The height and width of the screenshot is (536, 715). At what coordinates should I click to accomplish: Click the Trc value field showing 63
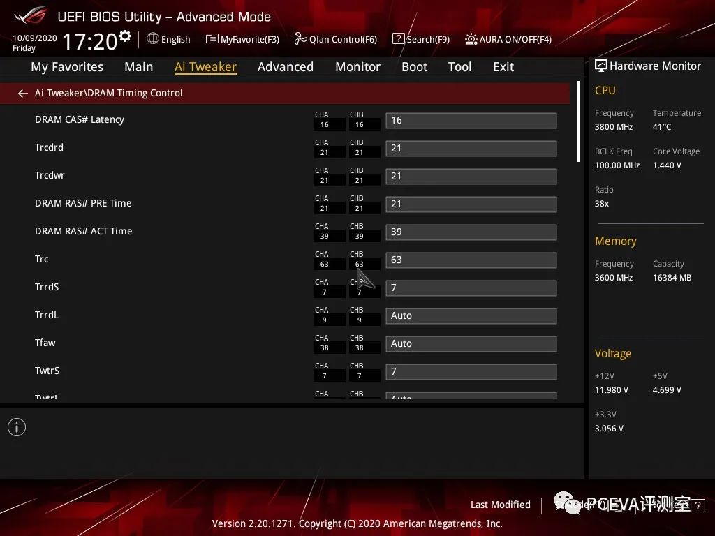pyautogui.click(x=471, y=260)
